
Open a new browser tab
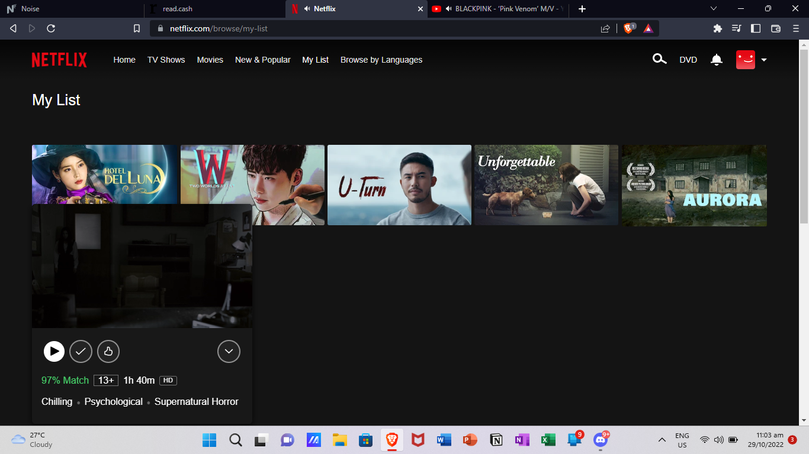[582, 9]
